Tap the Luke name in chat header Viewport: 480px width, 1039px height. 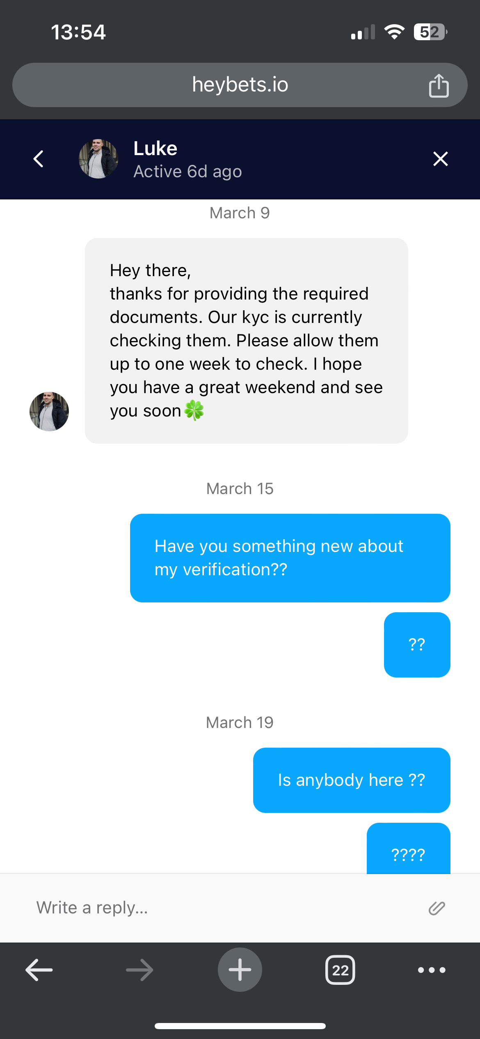click(x=155, y=149)
